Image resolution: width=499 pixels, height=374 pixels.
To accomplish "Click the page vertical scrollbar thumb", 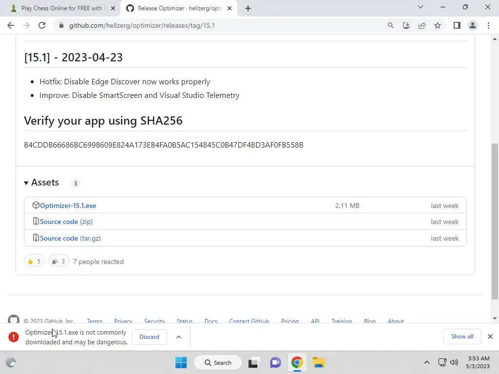I will [x=495, y=222].
